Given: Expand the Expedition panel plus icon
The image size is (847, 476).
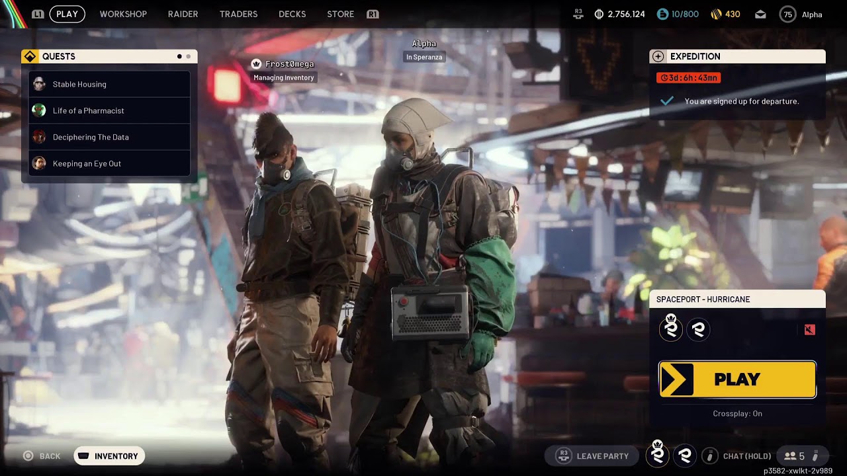Looking at the screenshot, I should (x=658, y=56).
